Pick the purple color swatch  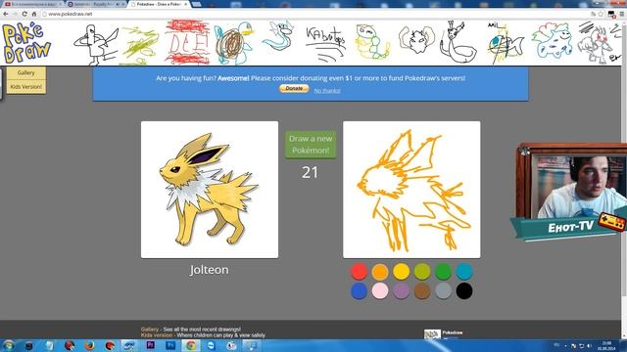click(401, 291)
